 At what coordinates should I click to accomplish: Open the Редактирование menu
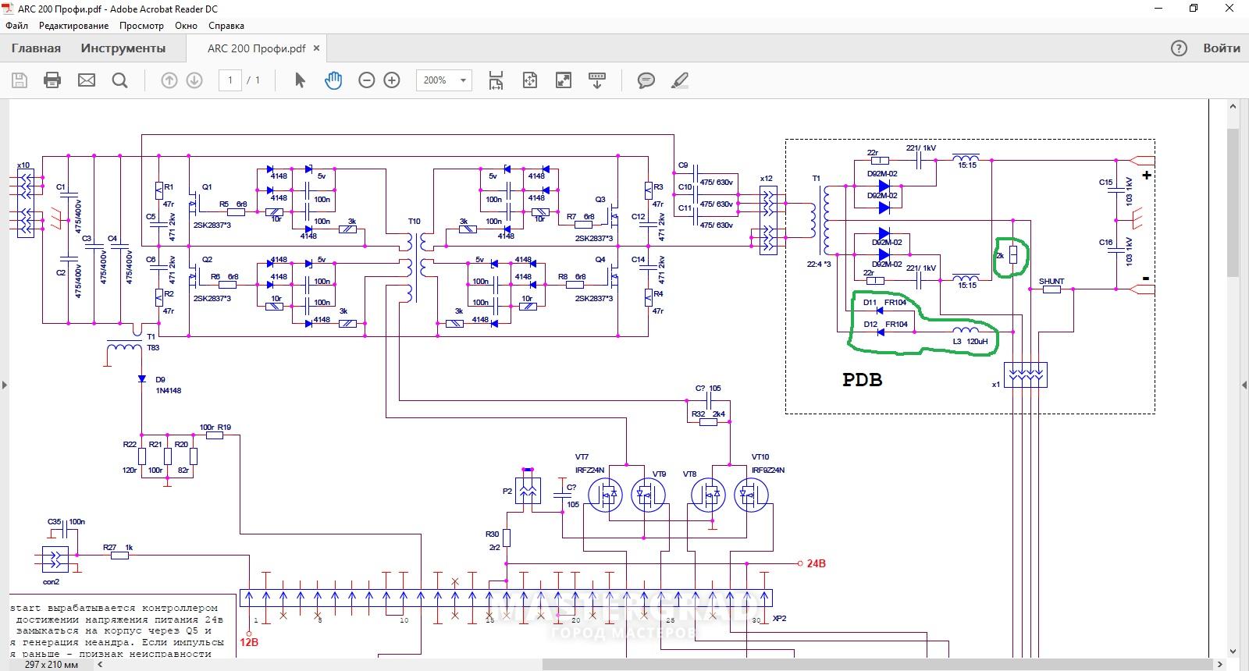[x=74, y=26]
